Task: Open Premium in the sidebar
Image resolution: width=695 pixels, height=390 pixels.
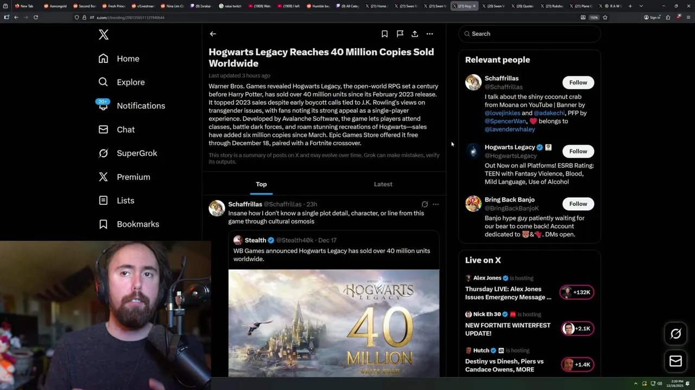Action: 124,177
